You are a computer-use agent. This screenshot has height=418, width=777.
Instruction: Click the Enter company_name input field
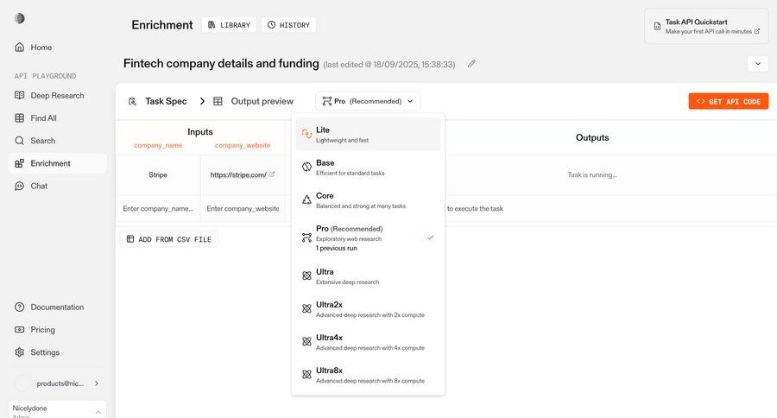[157, 208]
